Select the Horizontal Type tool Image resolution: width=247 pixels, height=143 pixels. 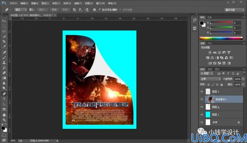pyautogui.click(x=4, y=99)
